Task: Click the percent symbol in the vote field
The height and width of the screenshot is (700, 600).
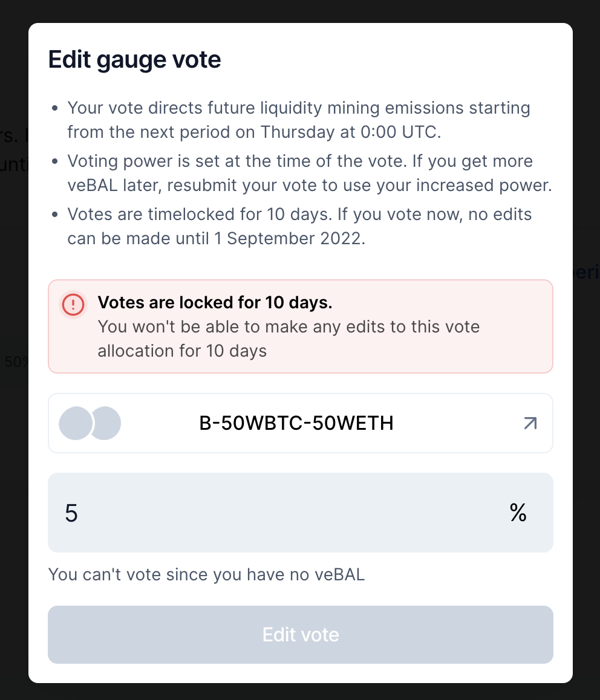Action: pos(518,513)
